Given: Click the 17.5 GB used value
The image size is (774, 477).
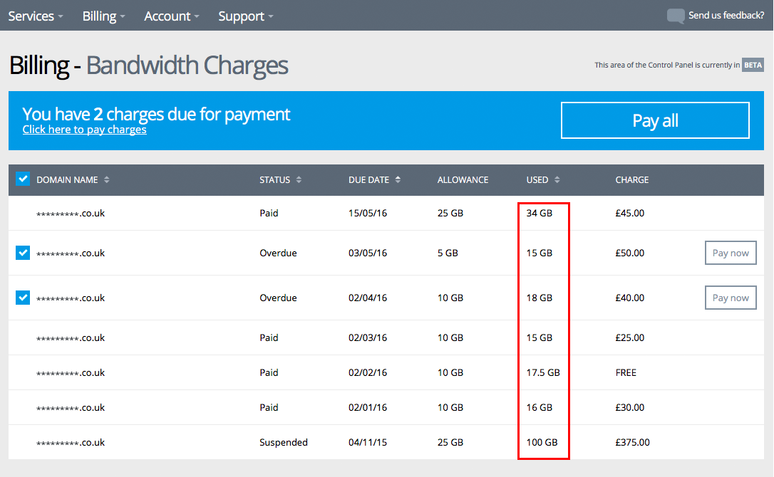Looking at the screenshot, I should click(x=543, y=373).
